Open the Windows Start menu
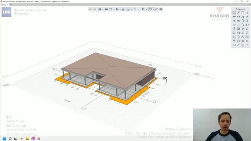The image size is (251, 141). click(4, 139)
